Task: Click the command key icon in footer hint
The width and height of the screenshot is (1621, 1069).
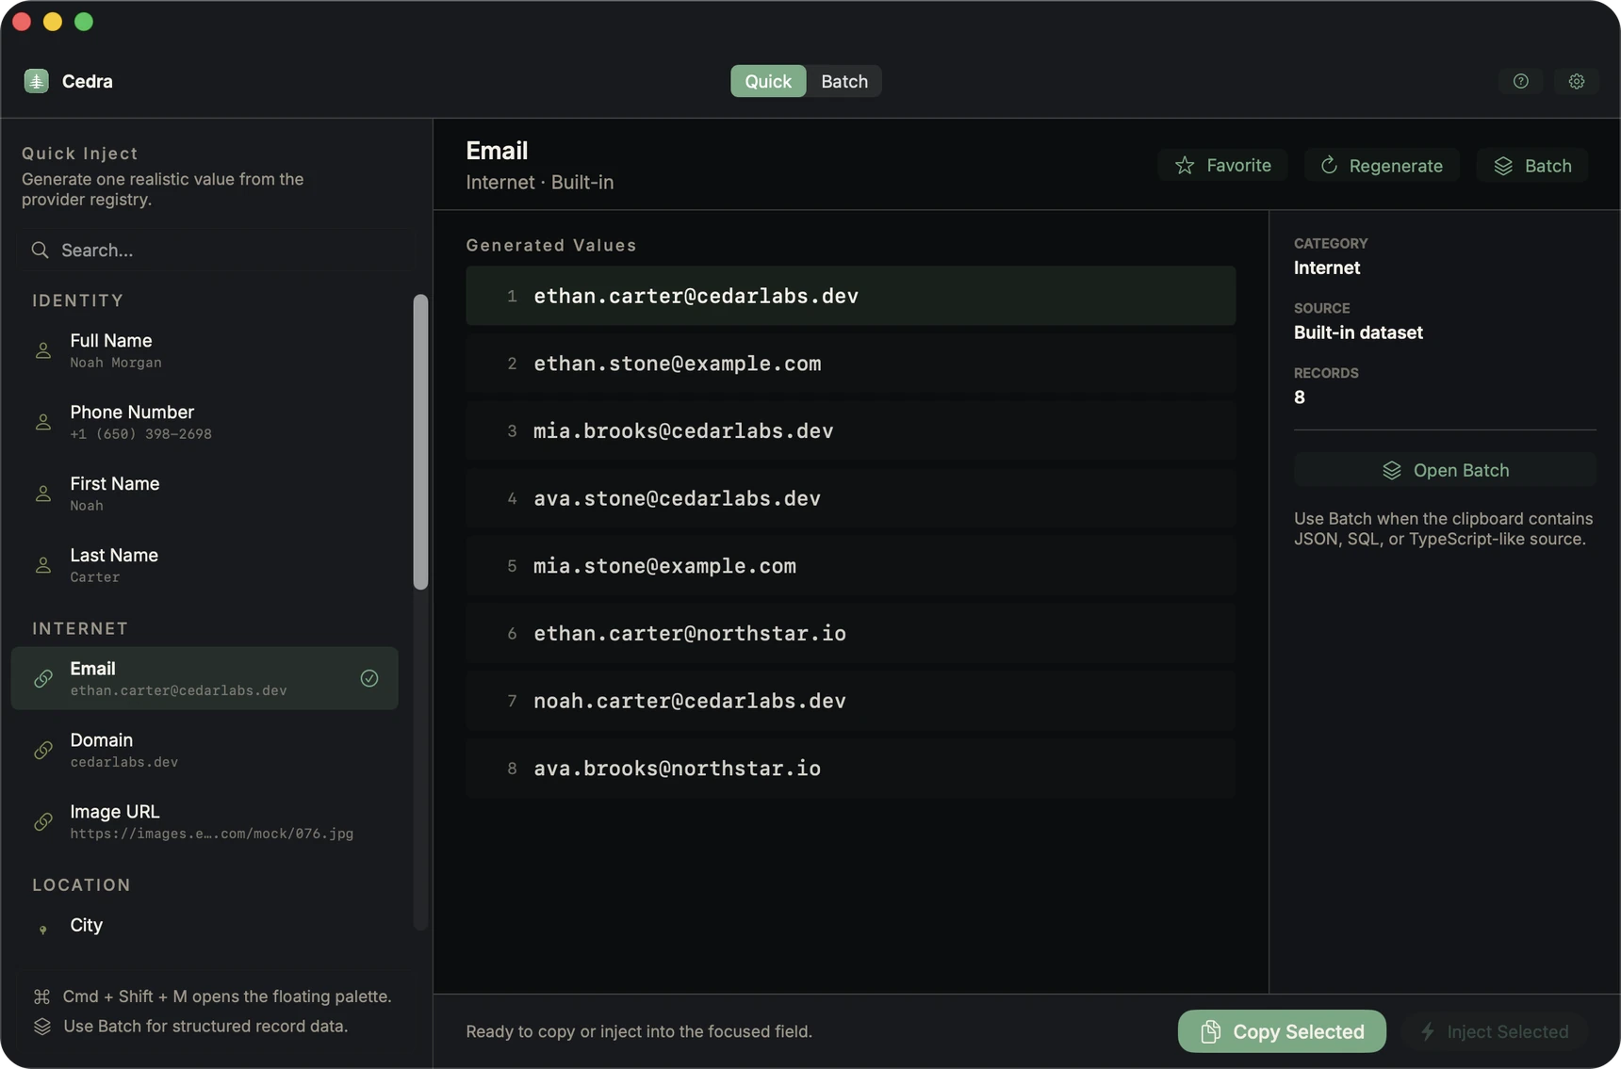Action: (42, 996)
